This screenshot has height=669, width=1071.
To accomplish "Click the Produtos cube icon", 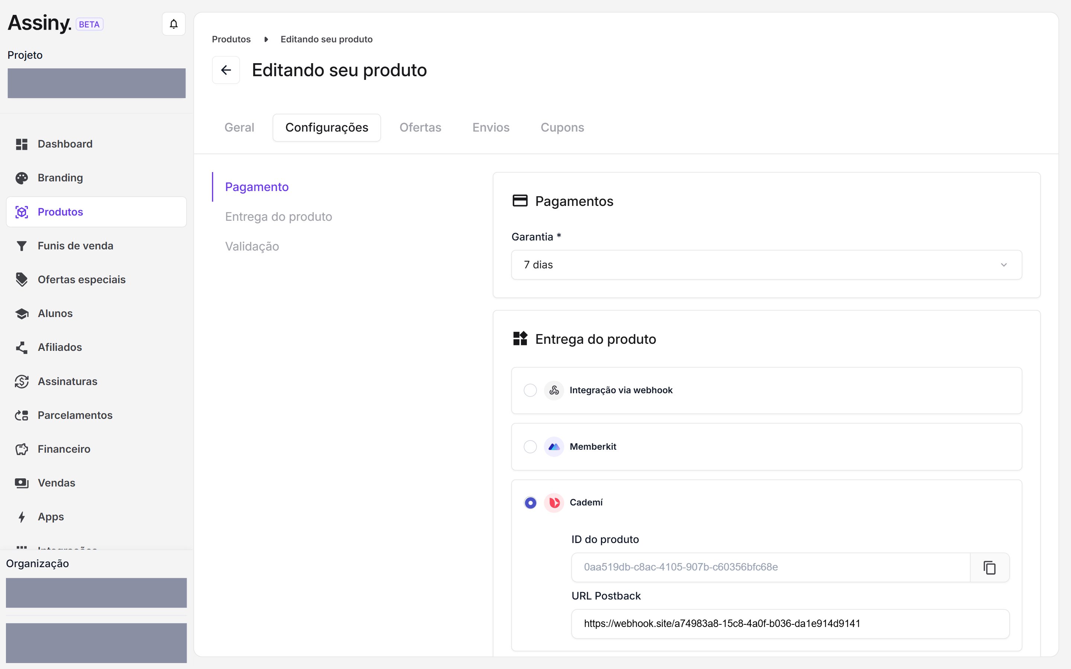I will [x=22, y=212].
